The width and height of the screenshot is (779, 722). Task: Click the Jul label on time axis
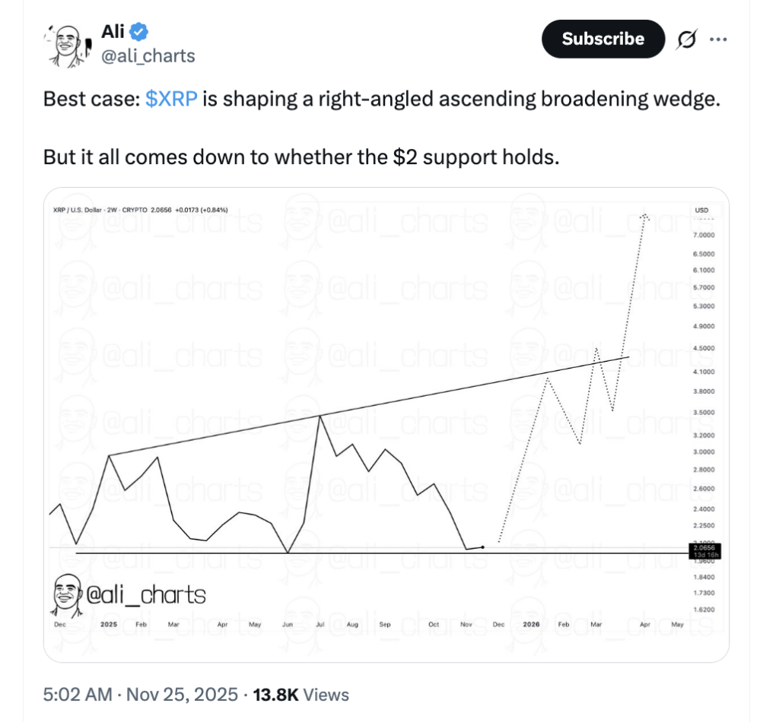tap(320, 624)
